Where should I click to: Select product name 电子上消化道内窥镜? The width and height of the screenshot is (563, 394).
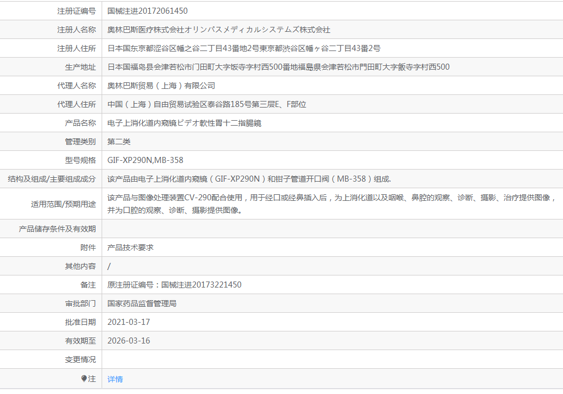(184, 123)
